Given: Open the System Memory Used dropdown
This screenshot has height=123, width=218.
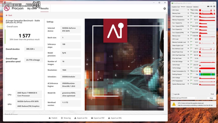Looking at the screenshot, I should click(x=188, y=84).
